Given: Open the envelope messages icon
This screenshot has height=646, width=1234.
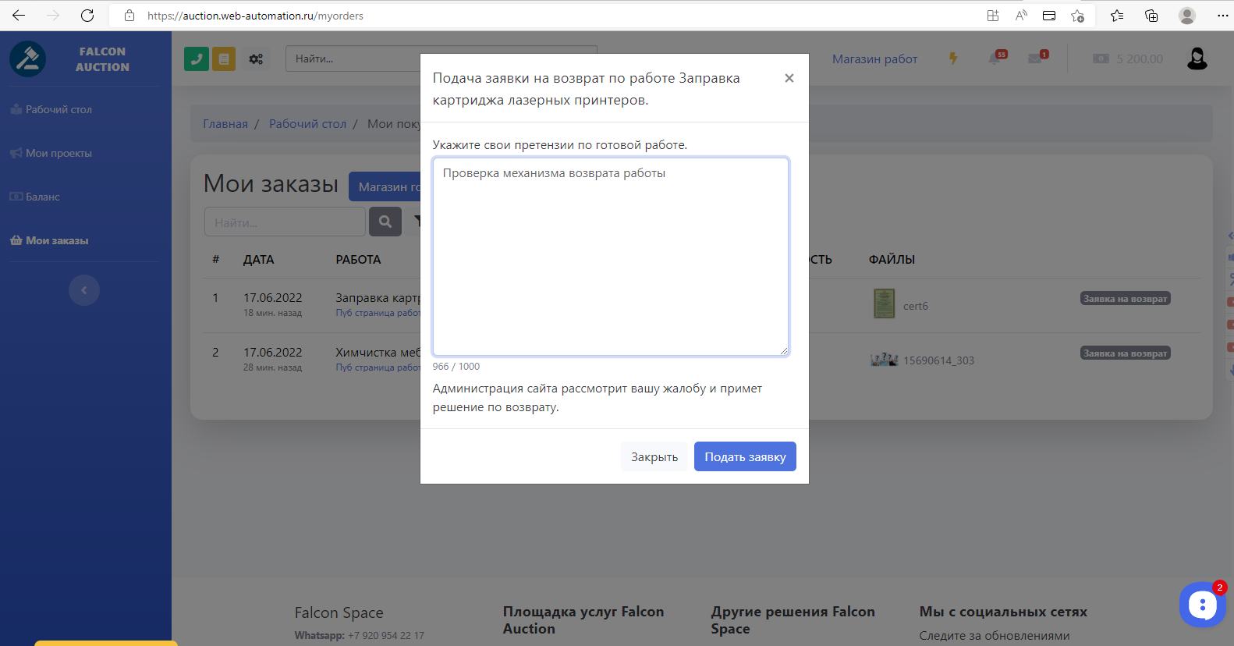Looking at the screenshot, I should point(1036,59).
